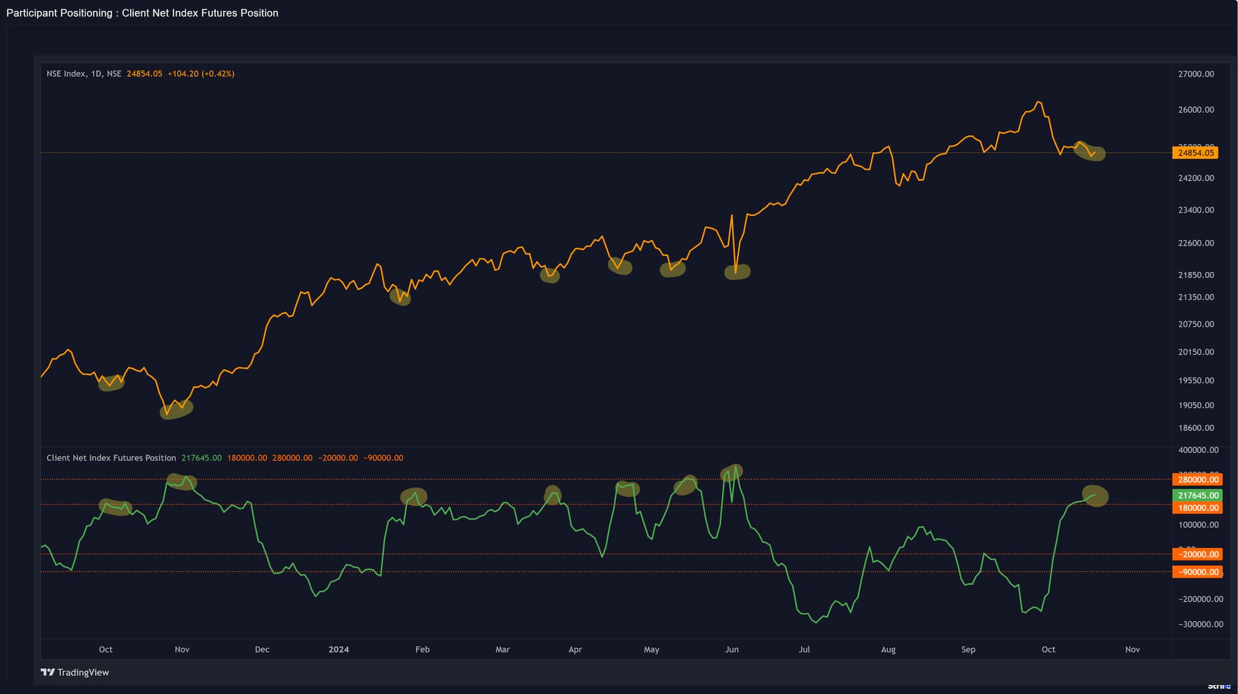Click the orange 24854.05 price tag
The height and width of the screenshot is (694, 1238).
1195,153
